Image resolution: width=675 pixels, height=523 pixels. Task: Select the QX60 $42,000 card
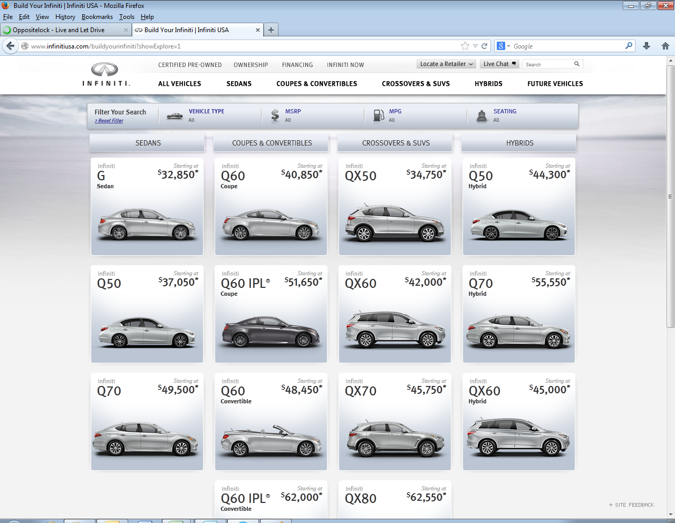click(395, 314)
